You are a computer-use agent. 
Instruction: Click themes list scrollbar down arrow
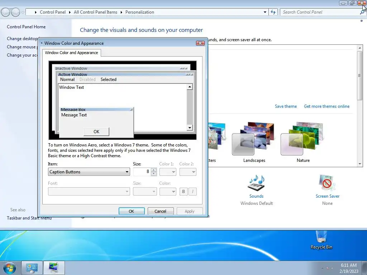click(x=360, y=164)
